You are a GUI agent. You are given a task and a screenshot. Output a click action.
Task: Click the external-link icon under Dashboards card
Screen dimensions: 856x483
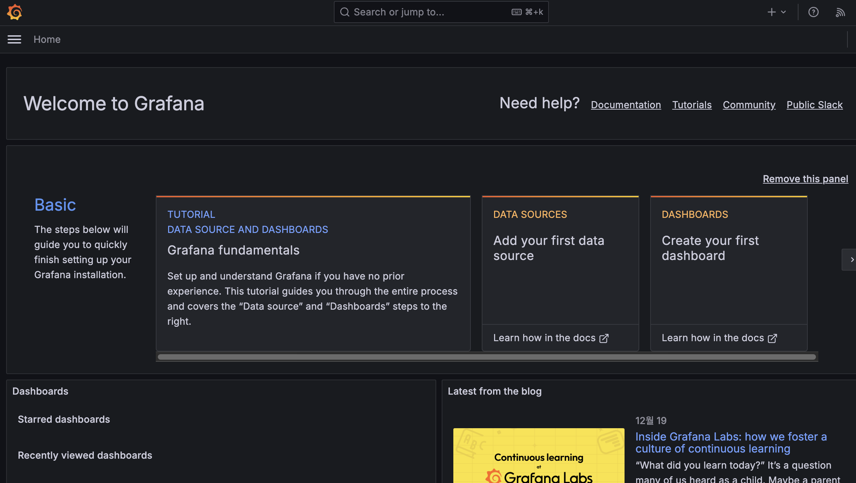point(772,338)
